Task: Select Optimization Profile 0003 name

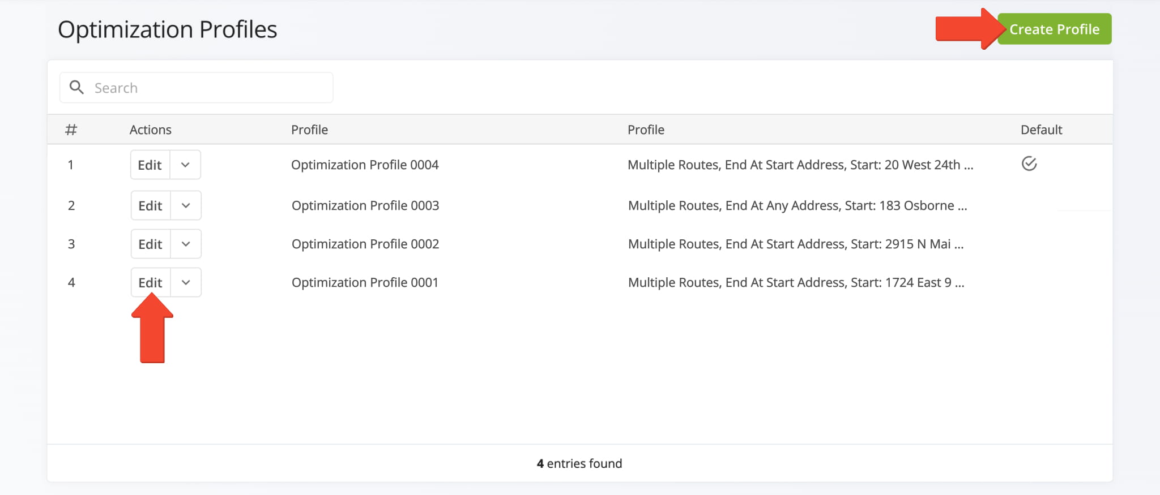Action: click(365, 206)
